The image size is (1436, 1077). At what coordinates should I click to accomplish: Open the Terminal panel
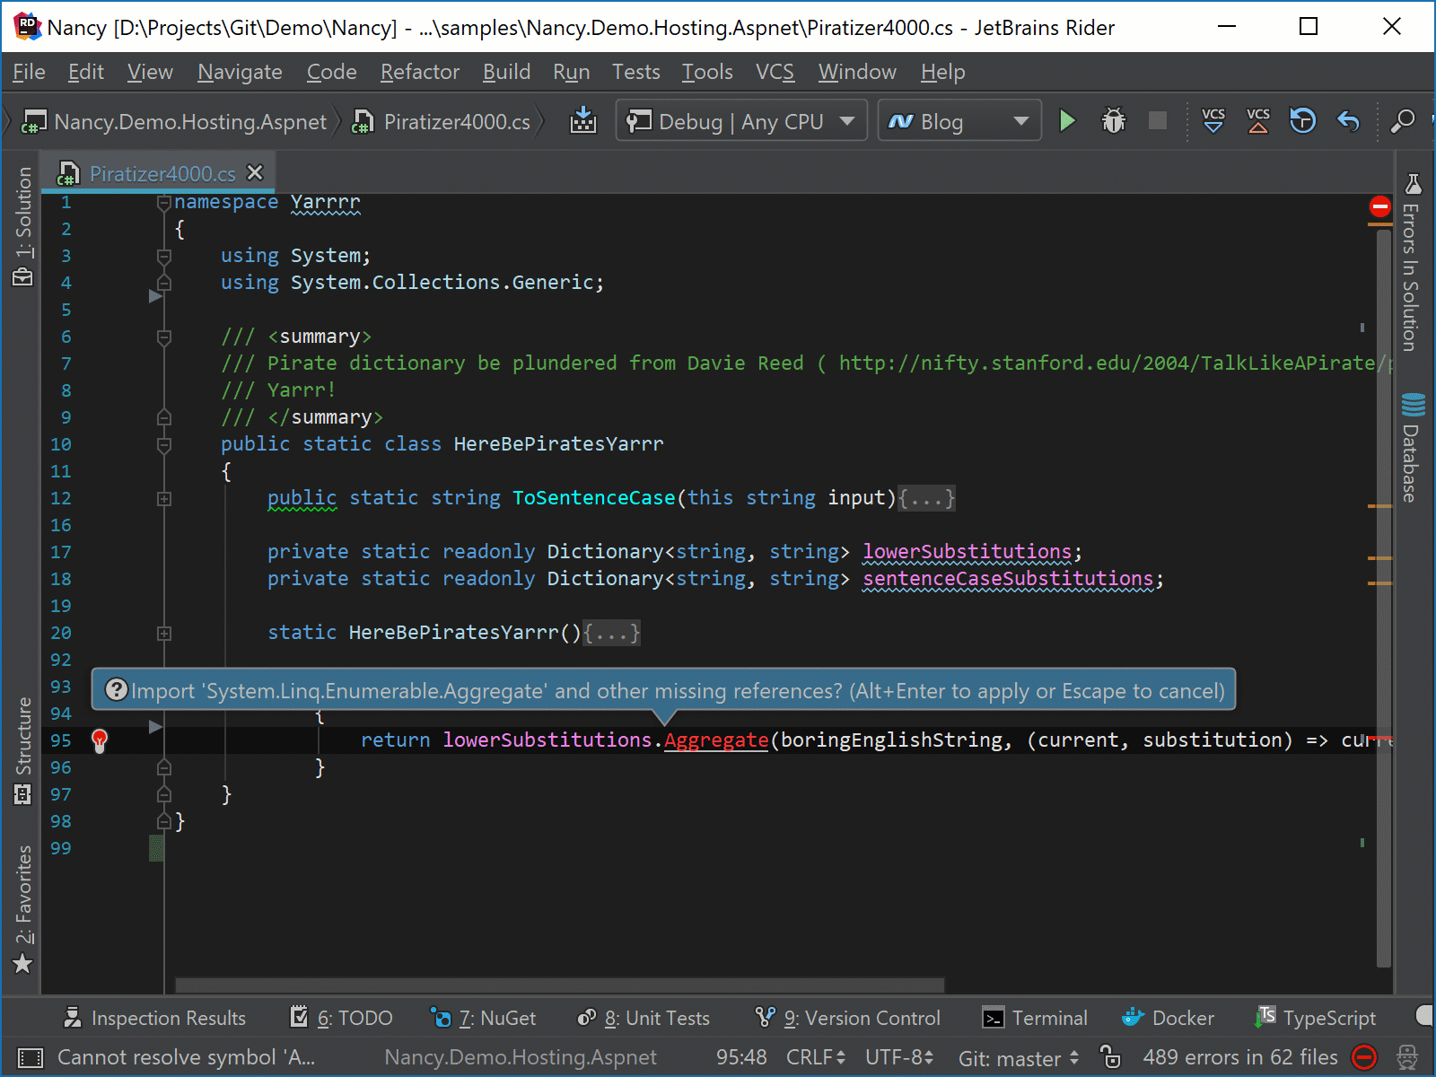[1035, 1018]
